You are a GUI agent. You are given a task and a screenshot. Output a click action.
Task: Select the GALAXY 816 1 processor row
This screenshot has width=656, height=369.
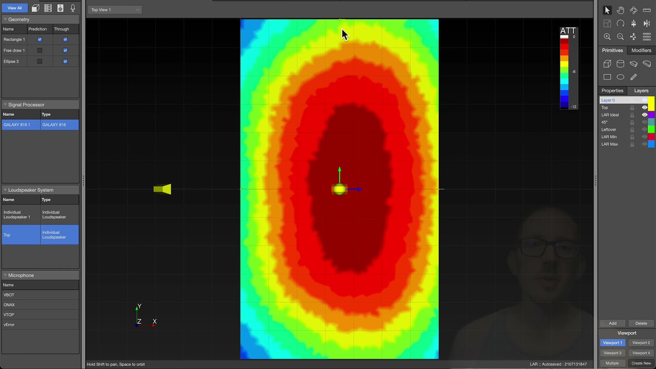point(40,125)
